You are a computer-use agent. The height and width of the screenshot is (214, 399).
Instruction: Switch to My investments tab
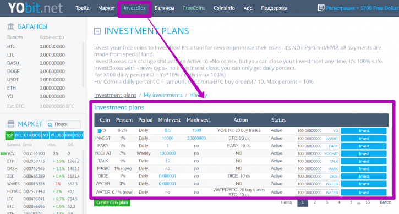163,95
